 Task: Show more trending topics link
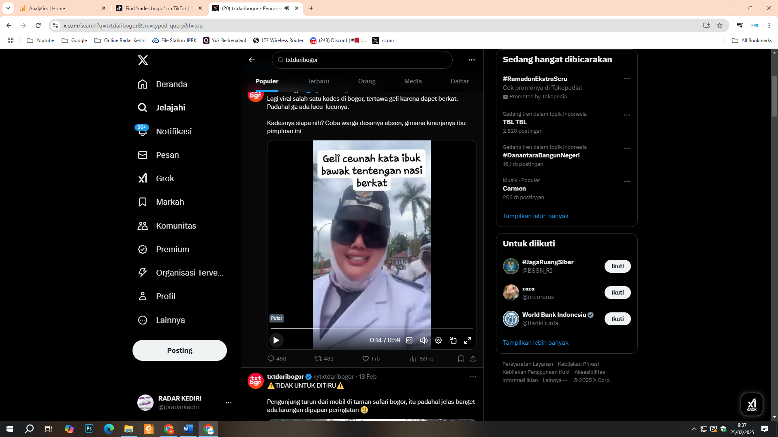(x=535, y=216)
